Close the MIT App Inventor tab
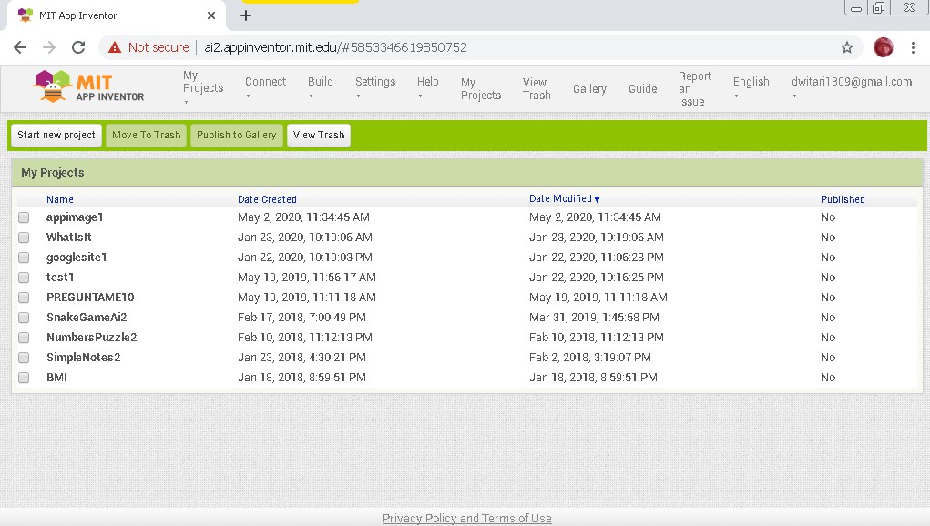The width and height of the screenshot is (930, 526). tap(211, 15)
